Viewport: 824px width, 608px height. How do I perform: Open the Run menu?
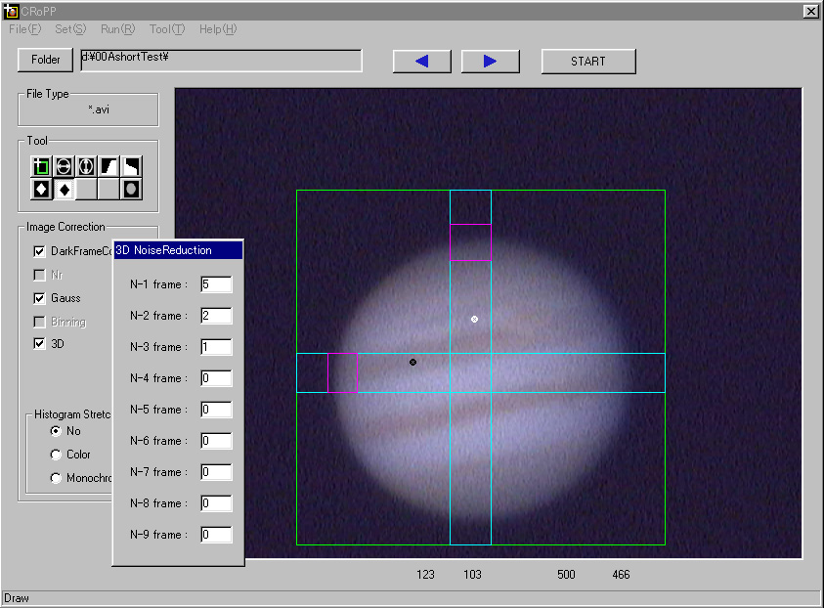pyautogui.click(x=118, y=29)
